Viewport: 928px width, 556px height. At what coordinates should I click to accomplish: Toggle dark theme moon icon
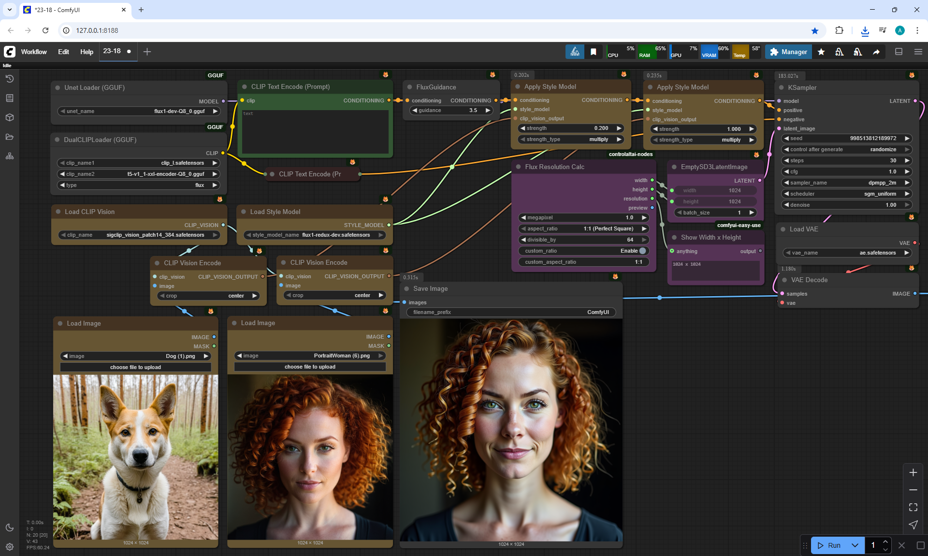pyautogui.click(x=10, y=527)
